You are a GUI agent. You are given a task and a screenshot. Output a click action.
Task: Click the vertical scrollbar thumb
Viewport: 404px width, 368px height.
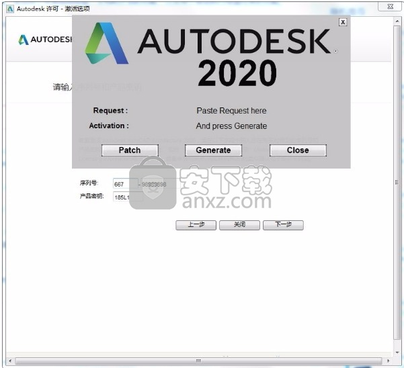(x=397, y=182)
